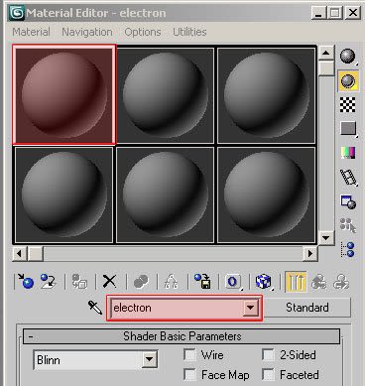Enable the Wire checkbox
This screenshot has width=365, height=386.
pyautogui.click(x=189, y=355)
